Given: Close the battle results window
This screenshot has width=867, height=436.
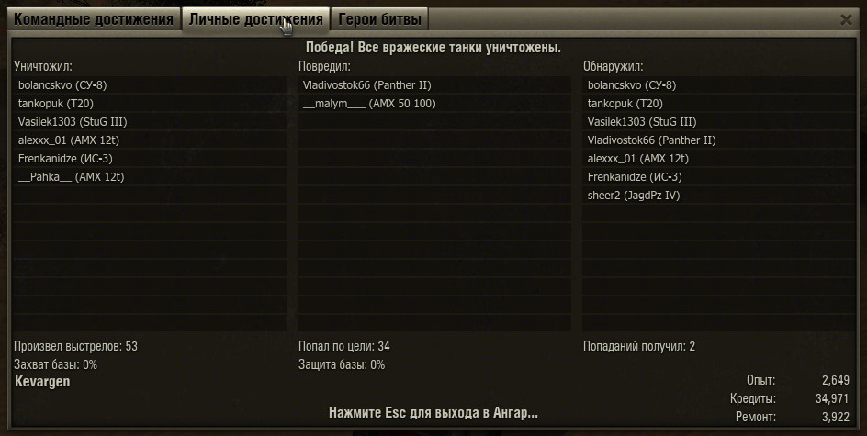Looking at the screenshot, I should [x=846, y=20].
